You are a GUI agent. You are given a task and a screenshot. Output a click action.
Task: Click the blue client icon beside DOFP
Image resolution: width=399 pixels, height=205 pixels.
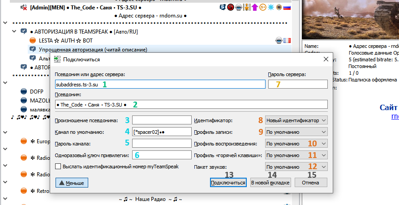coord(24,91)
